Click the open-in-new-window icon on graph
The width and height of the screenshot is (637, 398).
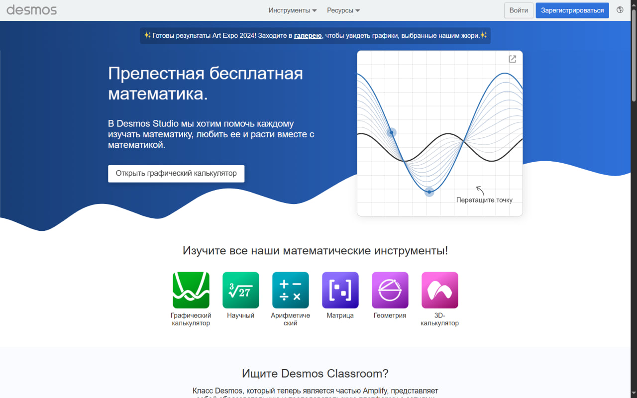[512, 59]
